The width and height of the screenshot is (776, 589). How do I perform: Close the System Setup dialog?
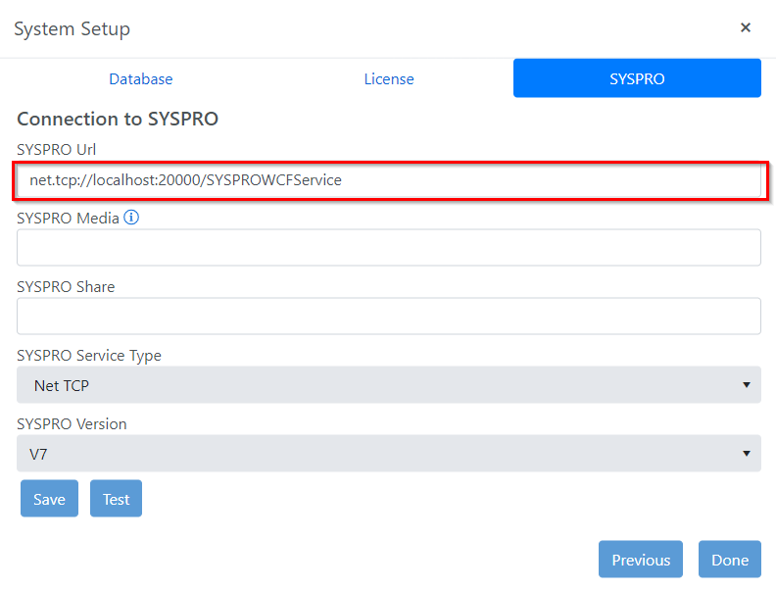(746, 27)
